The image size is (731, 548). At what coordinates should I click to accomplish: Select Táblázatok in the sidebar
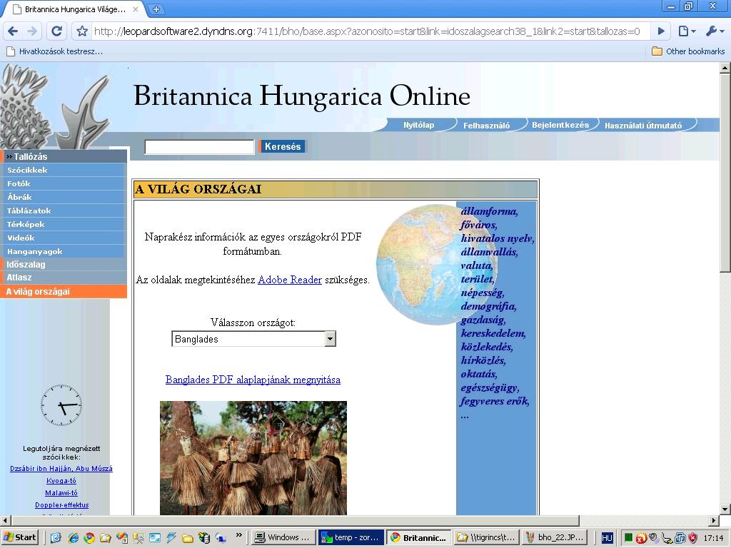[x=64, y=210]
